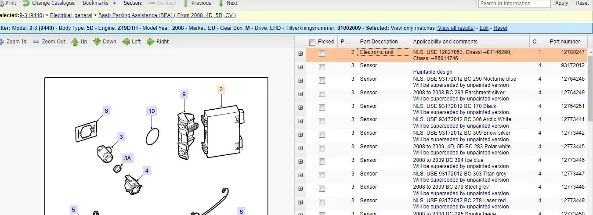This screenshot has width=593, height=215.
Task: Tick the checkbox for part 12773445
Action: coord(322,148)
